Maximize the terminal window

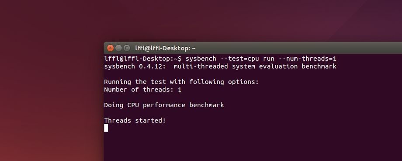(x=127, y=48)
